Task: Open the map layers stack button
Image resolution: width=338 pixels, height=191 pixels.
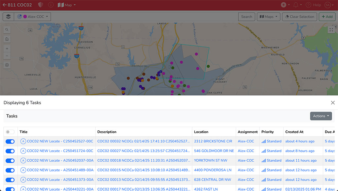Action: pos(9,16)
